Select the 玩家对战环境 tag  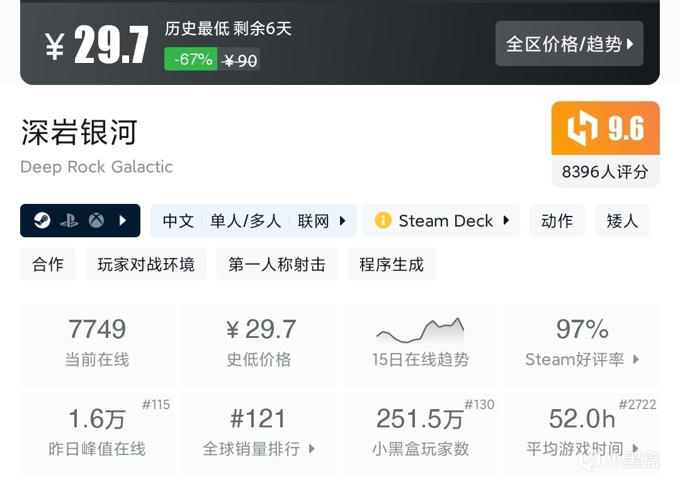pos(146,264)
